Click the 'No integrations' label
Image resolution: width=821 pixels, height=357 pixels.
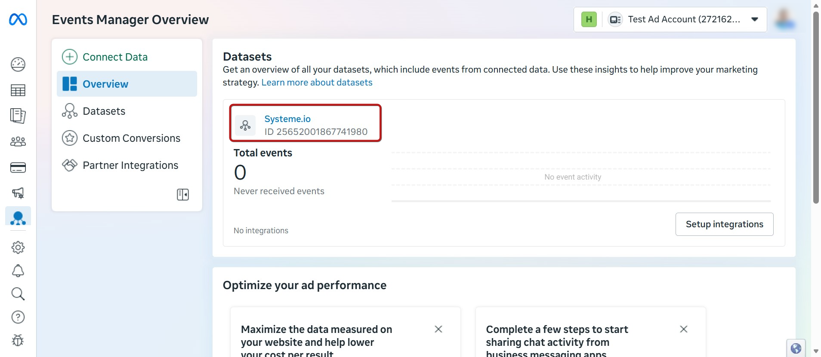[261, 231]
